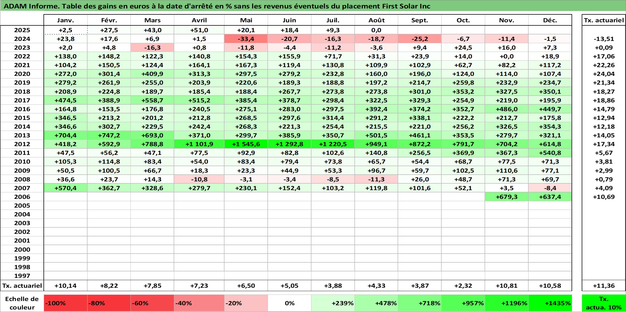The height and width of the screenshot is (312, 626).
Task: Select the Avril column header
Action: coord(199,20)
